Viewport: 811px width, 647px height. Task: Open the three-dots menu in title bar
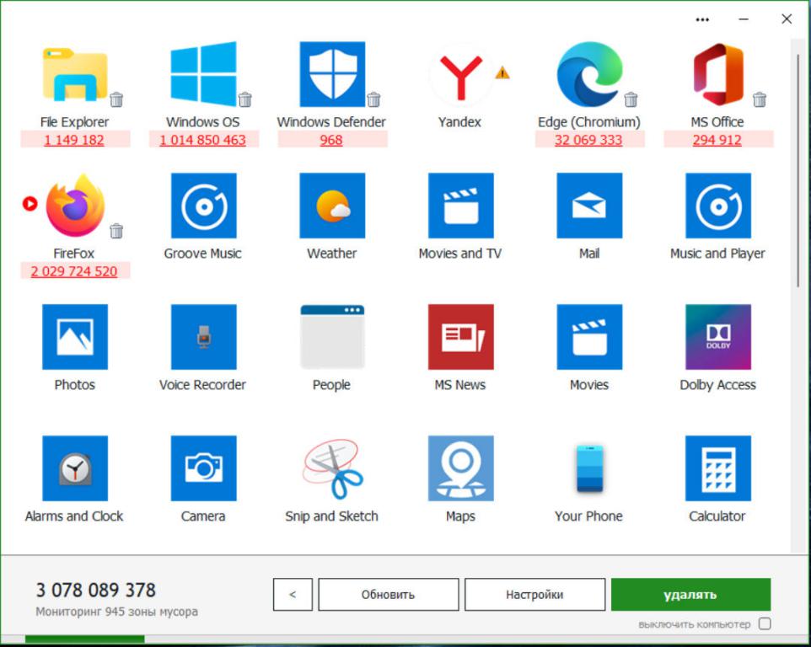click(702, 19)
